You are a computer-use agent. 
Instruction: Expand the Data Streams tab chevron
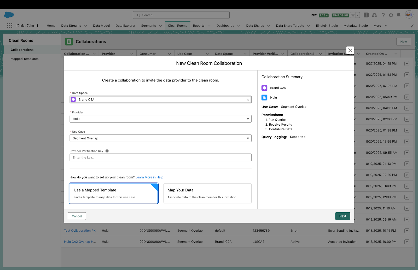point(85,26)
